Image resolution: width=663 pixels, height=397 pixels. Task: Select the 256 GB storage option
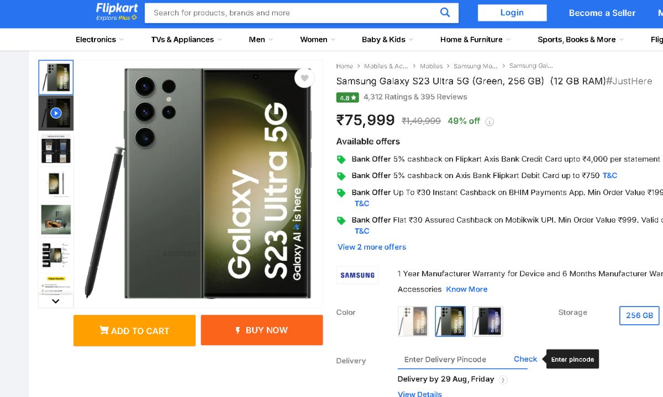(639, 315)
